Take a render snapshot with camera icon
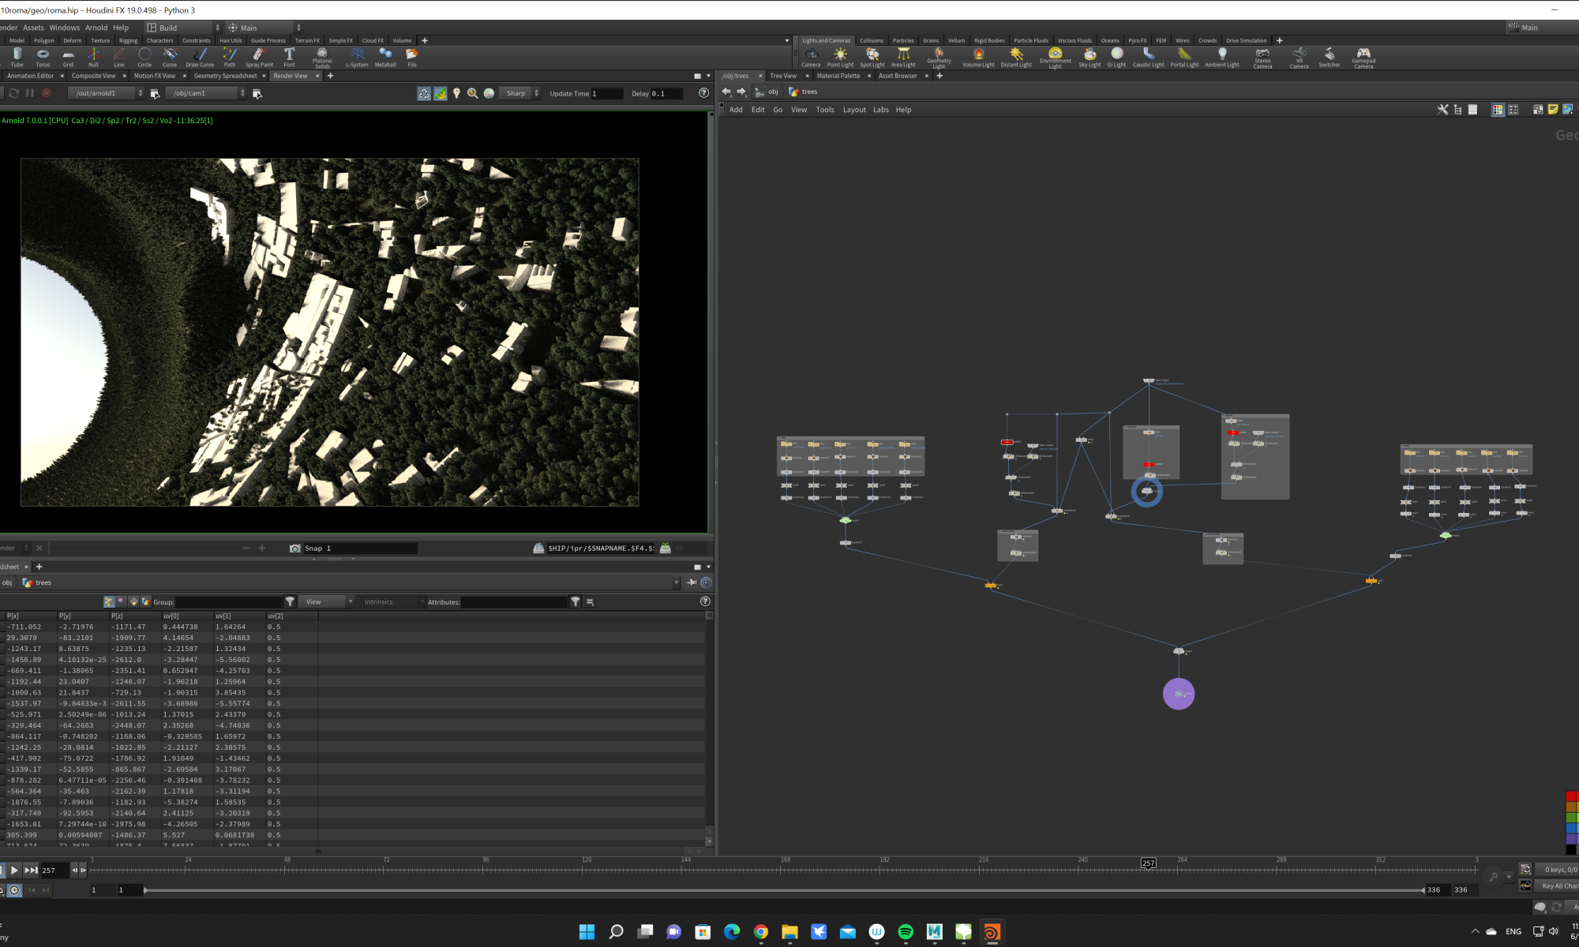The image size is (1579, 947). point(294,548)
